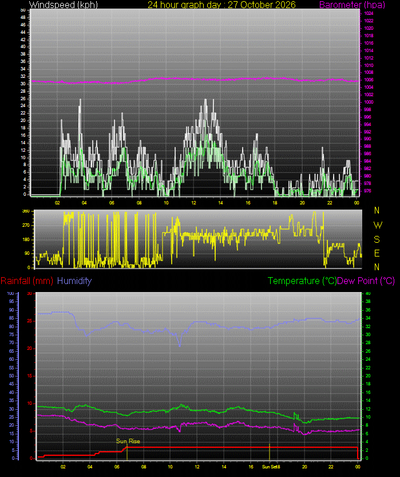Screen dimensions: 400x477
Task: Click the green 40 temperature axis value
Action: pyautogui.click(x=368, y=293)
